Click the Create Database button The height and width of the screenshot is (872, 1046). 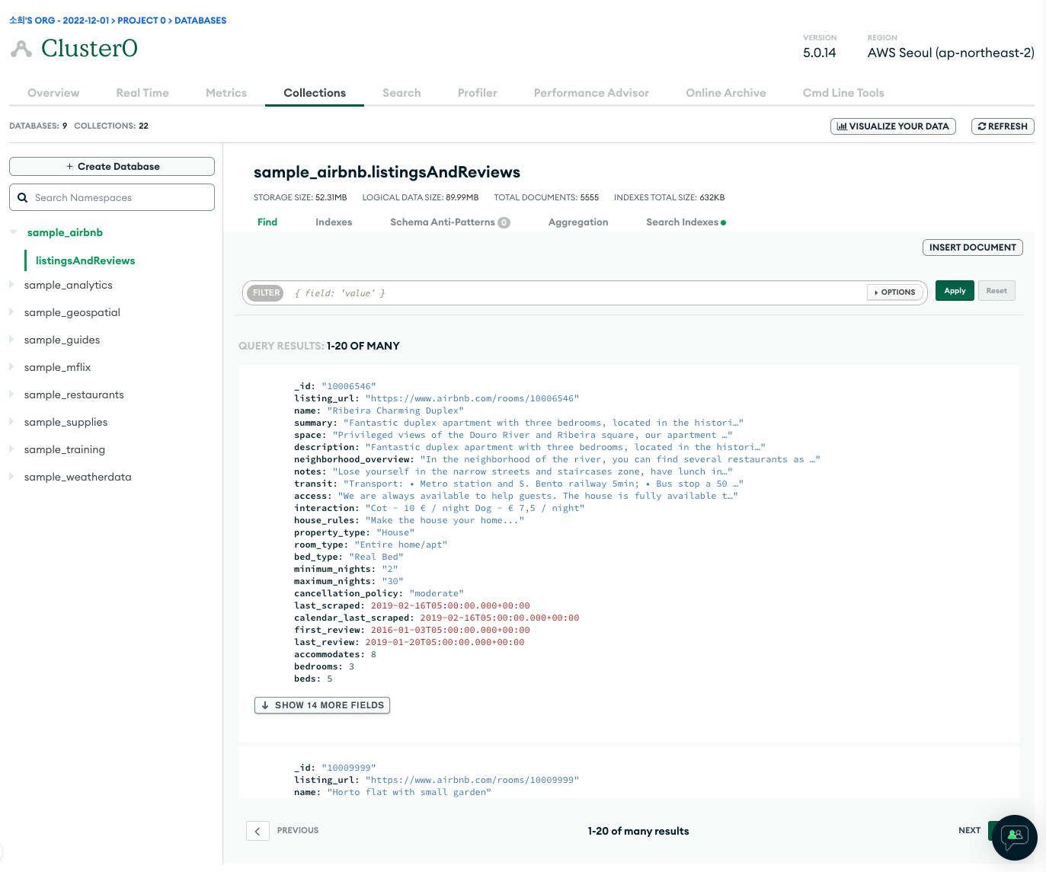point(112,167)
